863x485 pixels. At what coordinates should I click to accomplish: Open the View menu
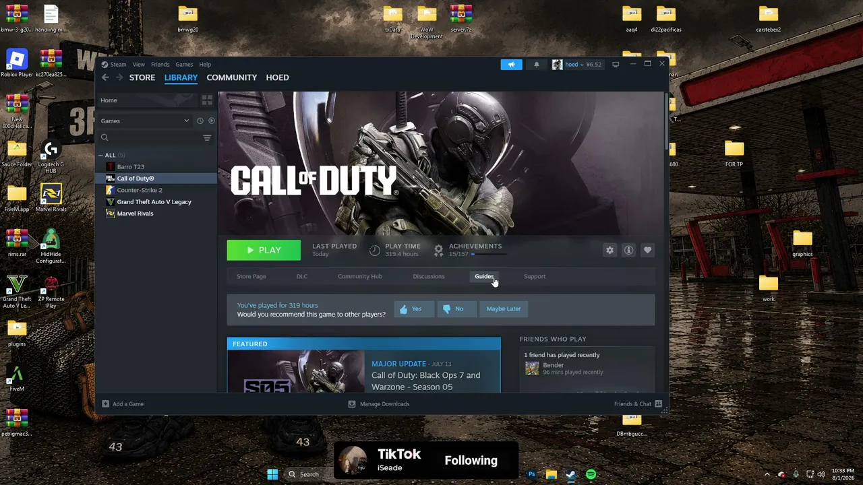[138, 65]
